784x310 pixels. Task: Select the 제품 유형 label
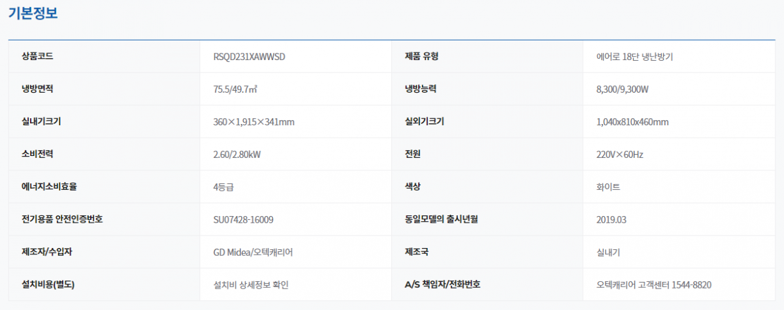click(x=421, y=56)
